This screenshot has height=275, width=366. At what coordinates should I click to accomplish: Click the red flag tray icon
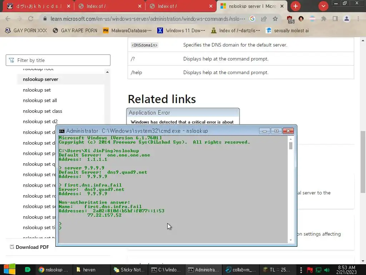click(310, 270)
